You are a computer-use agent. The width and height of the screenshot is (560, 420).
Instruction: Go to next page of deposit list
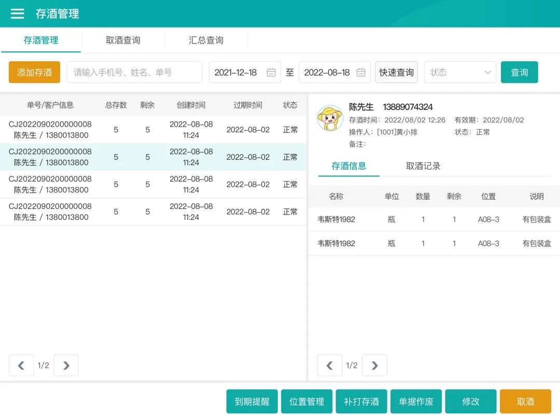[66, 366]
